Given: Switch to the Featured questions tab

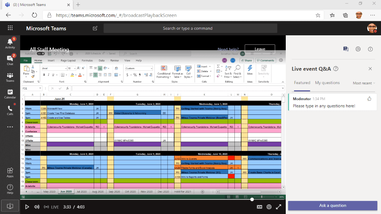Looking at the screenshot, I should click(302, 83).
